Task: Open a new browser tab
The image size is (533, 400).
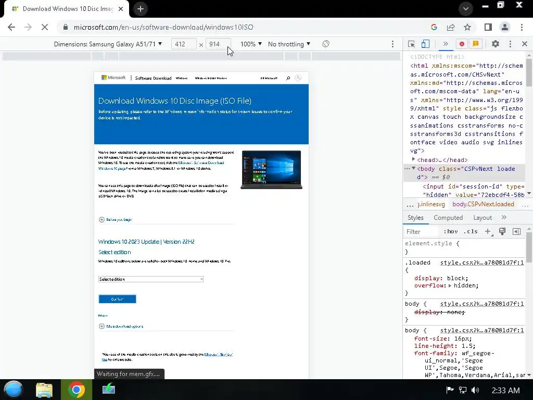Action: pyautogui.click(x=141, y=9)
